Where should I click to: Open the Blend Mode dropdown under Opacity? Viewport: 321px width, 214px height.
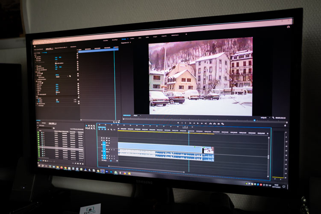[62, 77]
